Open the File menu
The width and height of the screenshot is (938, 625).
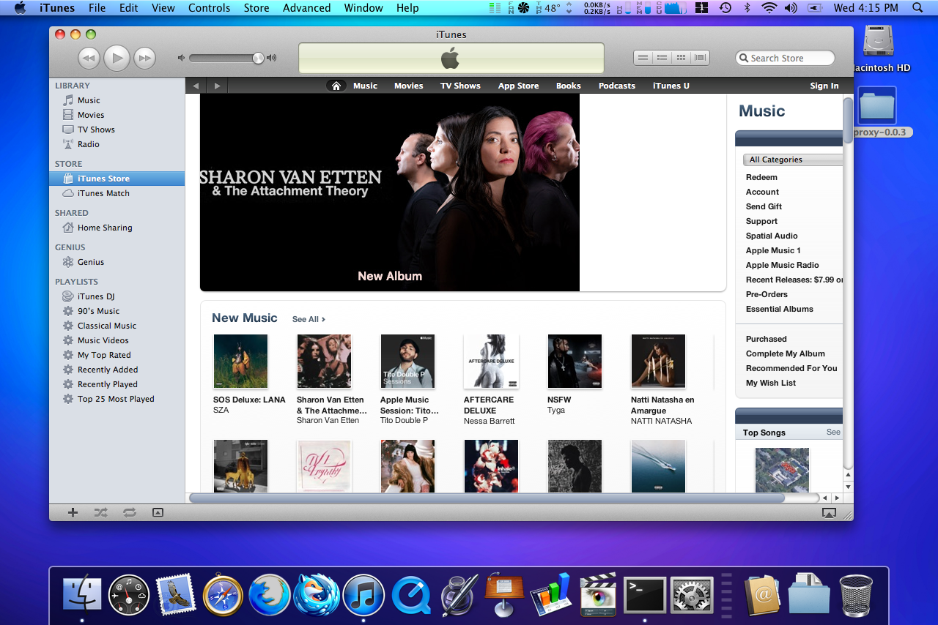click(97, 8)
